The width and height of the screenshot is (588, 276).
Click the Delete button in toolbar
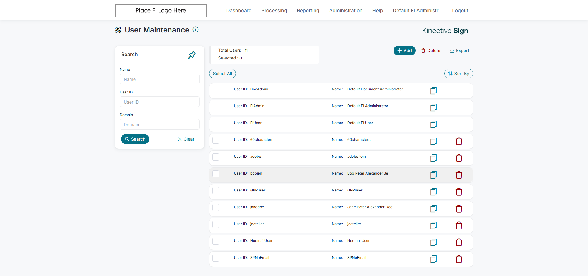(x=431, y=51)
